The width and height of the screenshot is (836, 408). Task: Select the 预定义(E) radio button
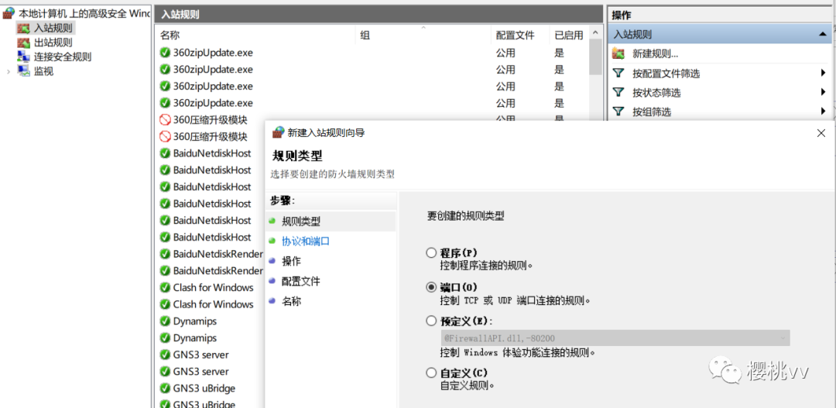tap(431, 321)
